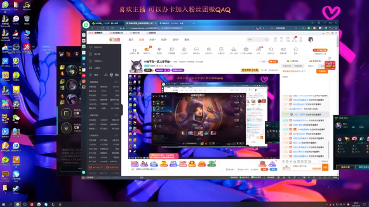
Task: Open the followed channels heart icon
Action: pos(281,39)
